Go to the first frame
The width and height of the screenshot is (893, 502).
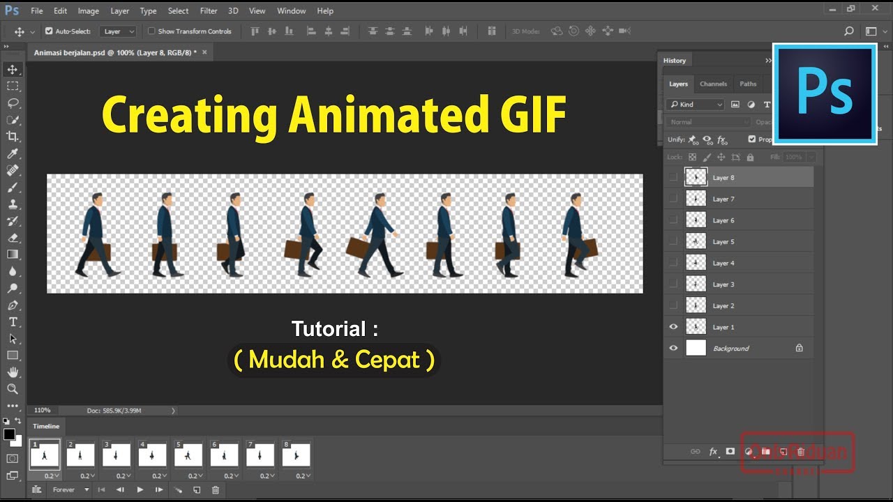click(101, 490)
